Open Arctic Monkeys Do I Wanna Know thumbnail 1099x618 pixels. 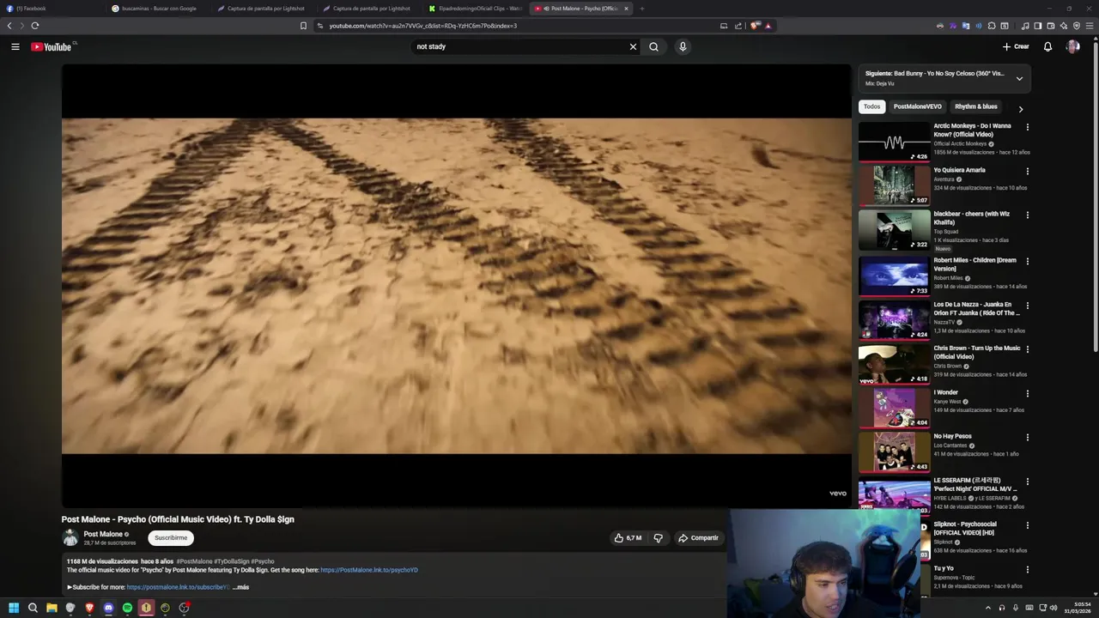(x=894, y=142)
